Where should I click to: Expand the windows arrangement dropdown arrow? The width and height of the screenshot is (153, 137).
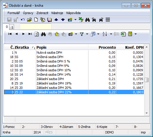(x=98, y=34)
